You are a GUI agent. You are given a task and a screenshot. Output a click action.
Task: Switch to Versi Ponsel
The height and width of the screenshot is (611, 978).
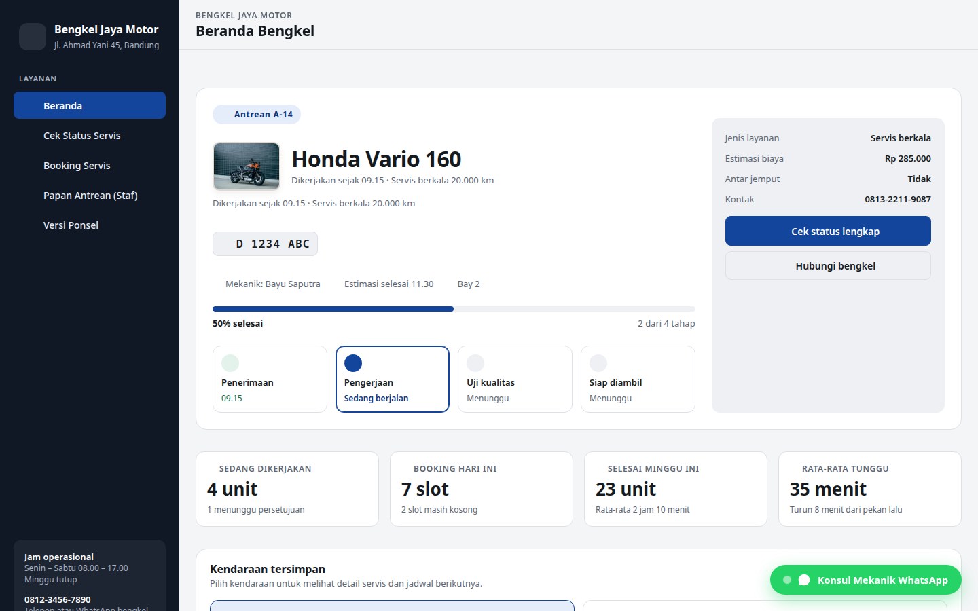tap(90, 225)
